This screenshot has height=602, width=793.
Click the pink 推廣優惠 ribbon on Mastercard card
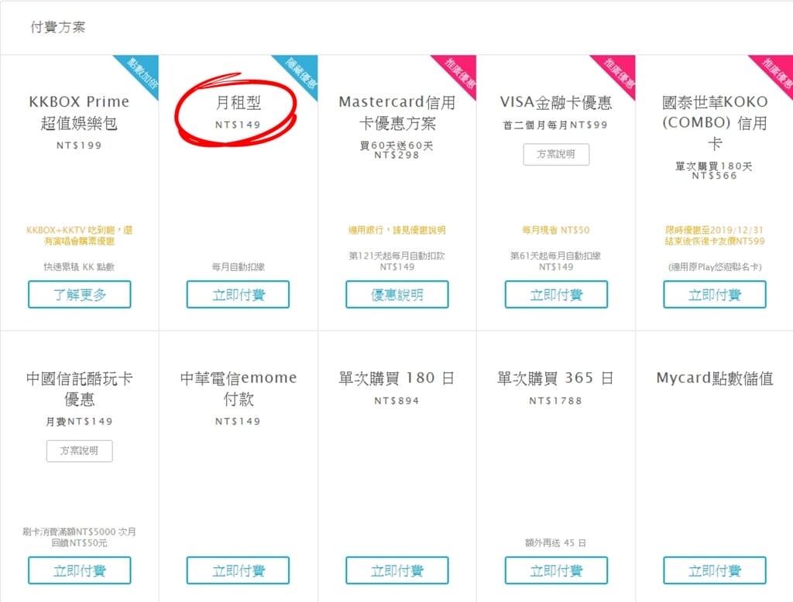(458, 74)
